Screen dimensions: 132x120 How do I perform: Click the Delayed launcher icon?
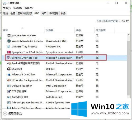(x=9, y=86)
